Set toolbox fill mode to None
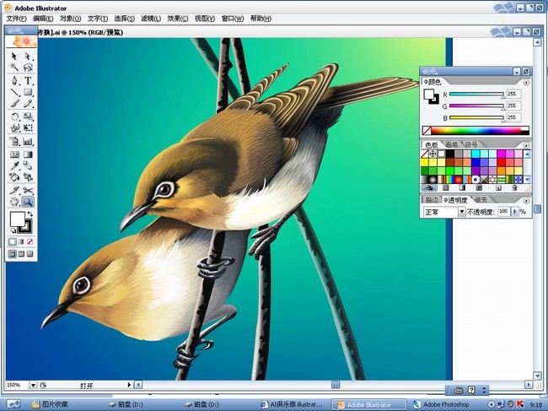Viewport: 548px width, 411px height. (30, 241)
